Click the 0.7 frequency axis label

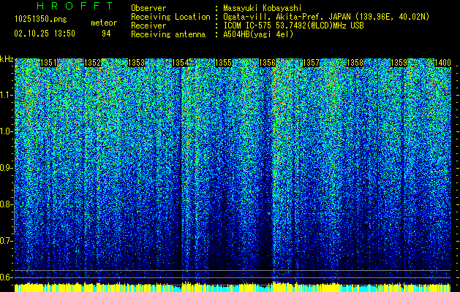click(6, 241)
